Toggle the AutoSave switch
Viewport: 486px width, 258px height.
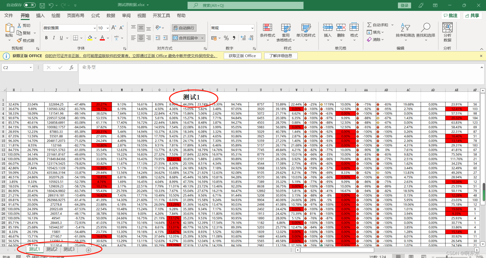coord(30,5)
